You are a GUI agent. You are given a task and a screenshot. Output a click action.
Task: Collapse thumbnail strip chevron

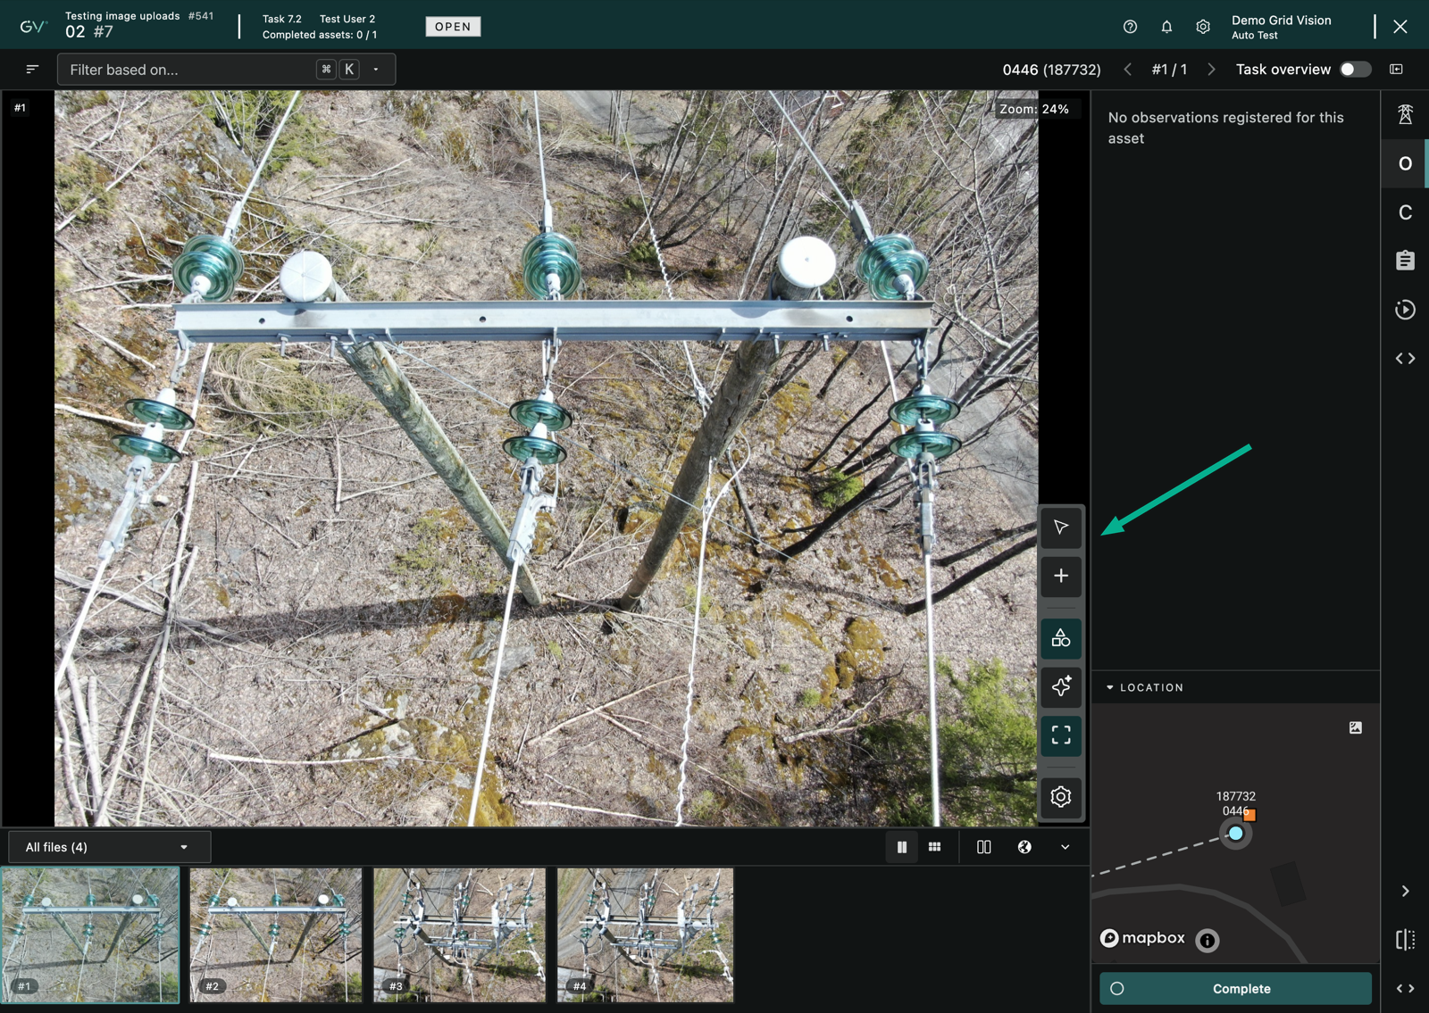point(1065,847)
